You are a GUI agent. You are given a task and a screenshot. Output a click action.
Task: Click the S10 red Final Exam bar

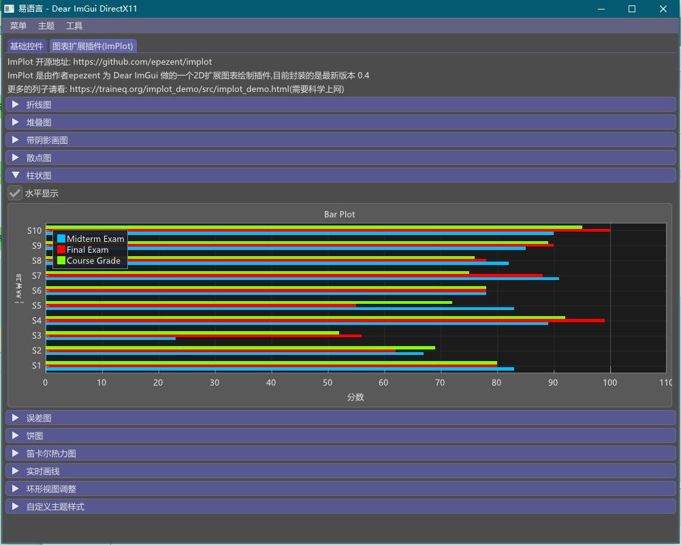point(328,230)
